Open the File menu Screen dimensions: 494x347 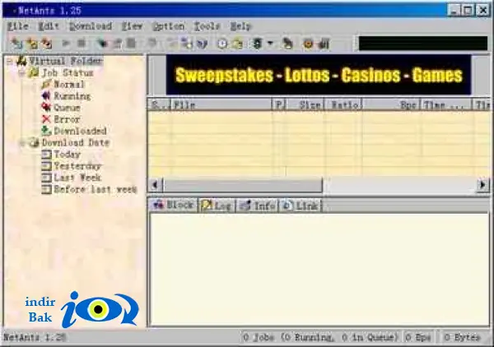(x=17, y=26)
